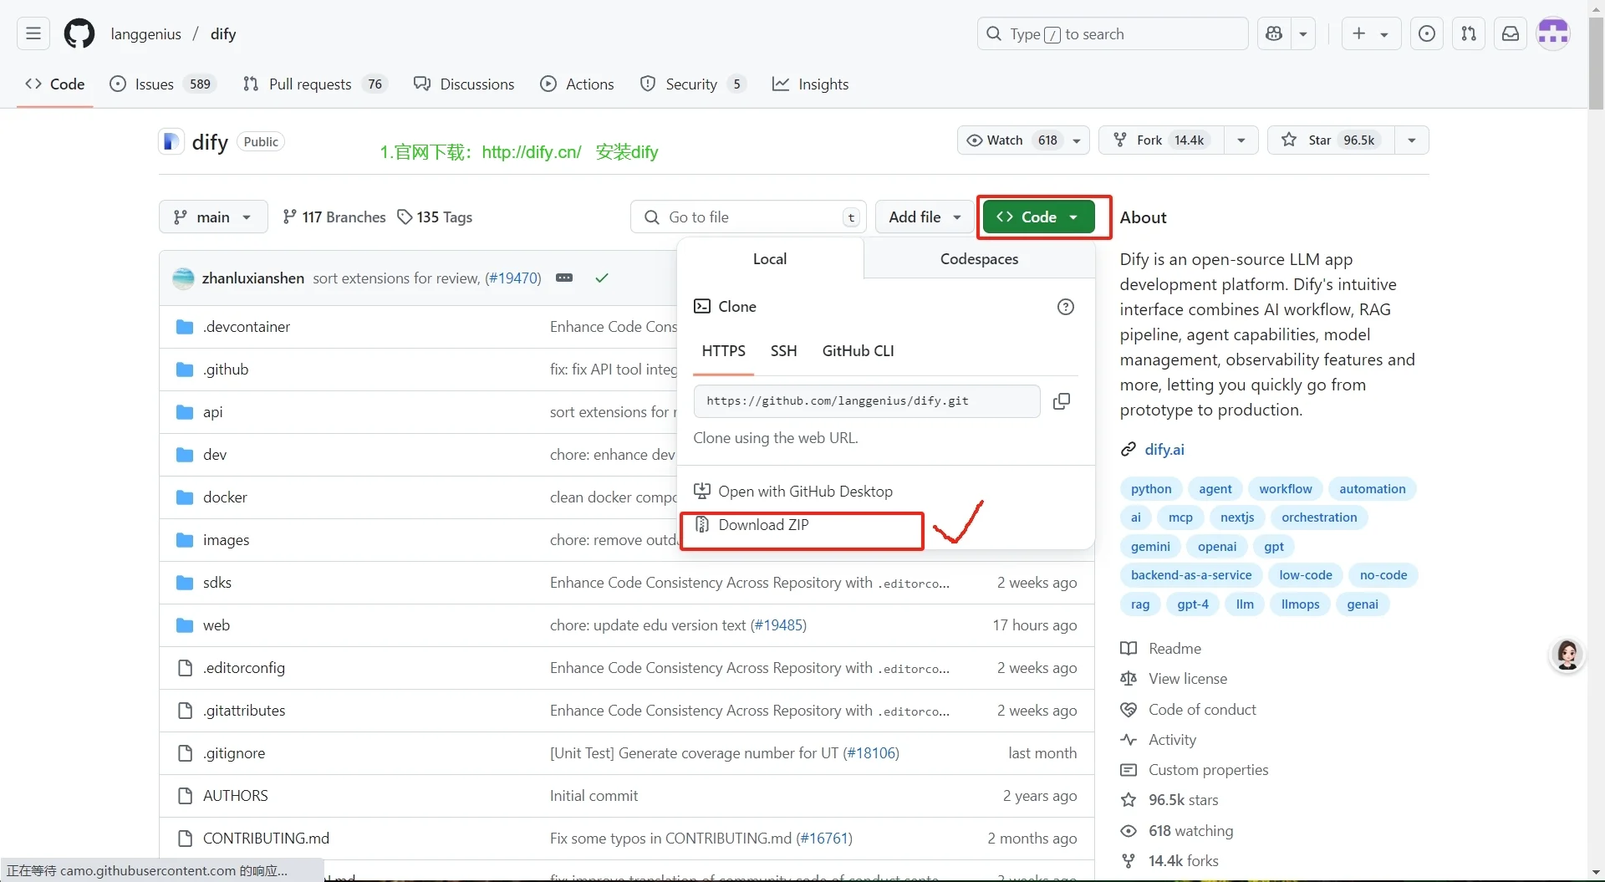This screenshot has width=1605, height=882.
Task: Open the .github folder
Action: coord(226,369)
